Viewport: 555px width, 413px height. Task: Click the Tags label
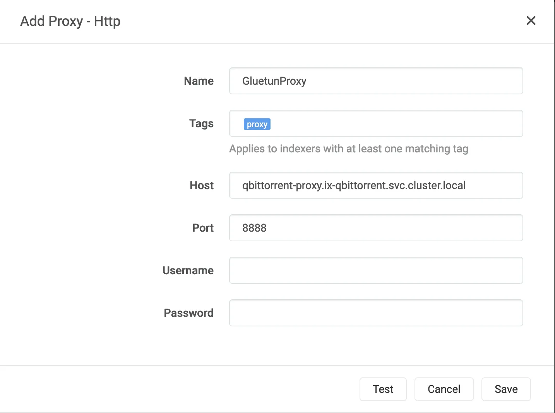(201, 124)
